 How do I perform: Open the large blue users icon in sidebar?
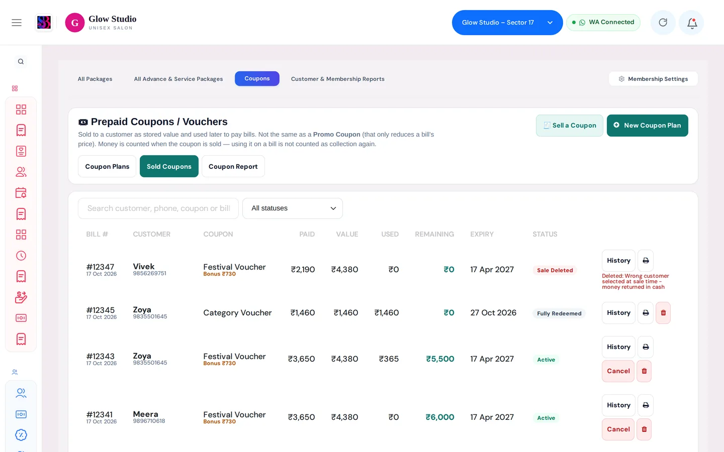(x=21, y=393)
